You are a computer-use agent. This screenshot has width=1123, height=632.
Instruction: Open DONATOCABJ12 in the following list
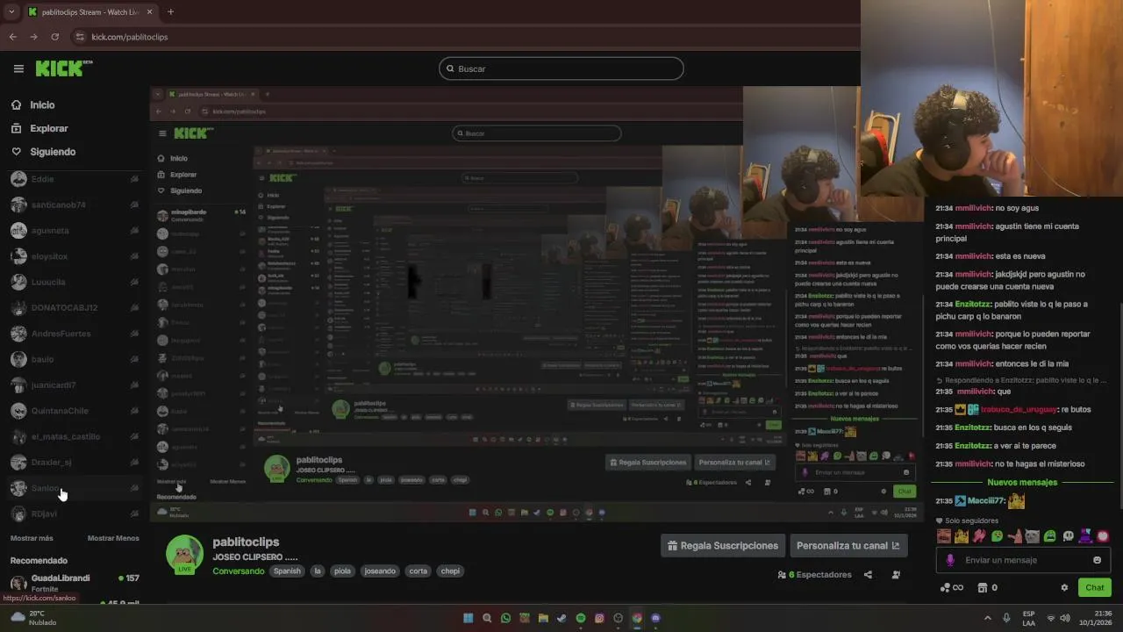(x=75, y=308)
